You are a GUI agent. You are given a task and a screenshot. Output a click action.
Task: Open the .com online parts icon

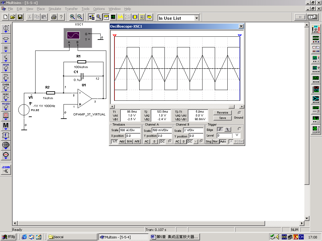[x=6, y=169]
